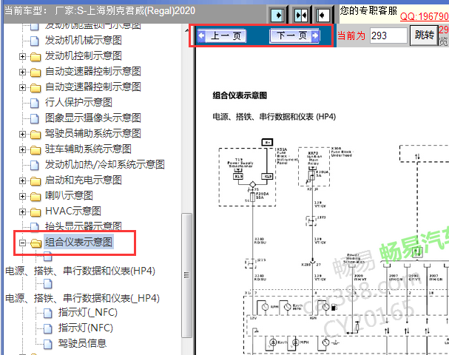Collapse the 组合仪表示意图 folder

coord(22,243)
